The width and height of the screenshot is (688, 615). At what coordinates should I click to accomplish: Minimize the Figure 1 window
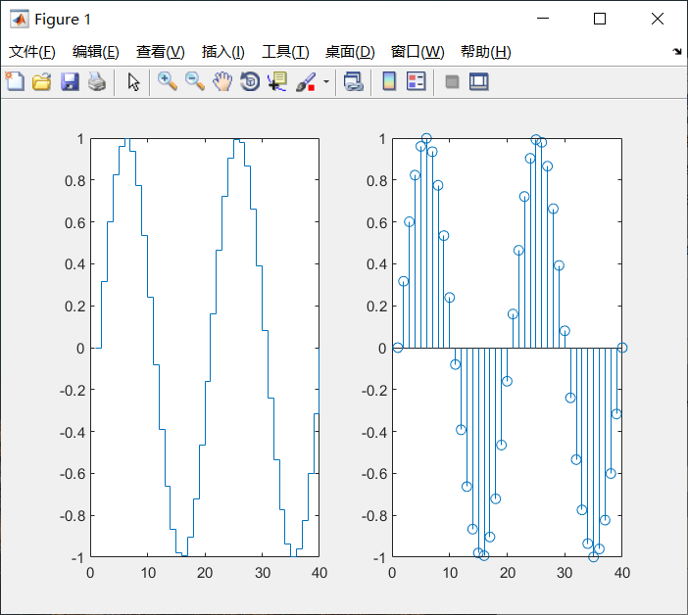[543, 19]
